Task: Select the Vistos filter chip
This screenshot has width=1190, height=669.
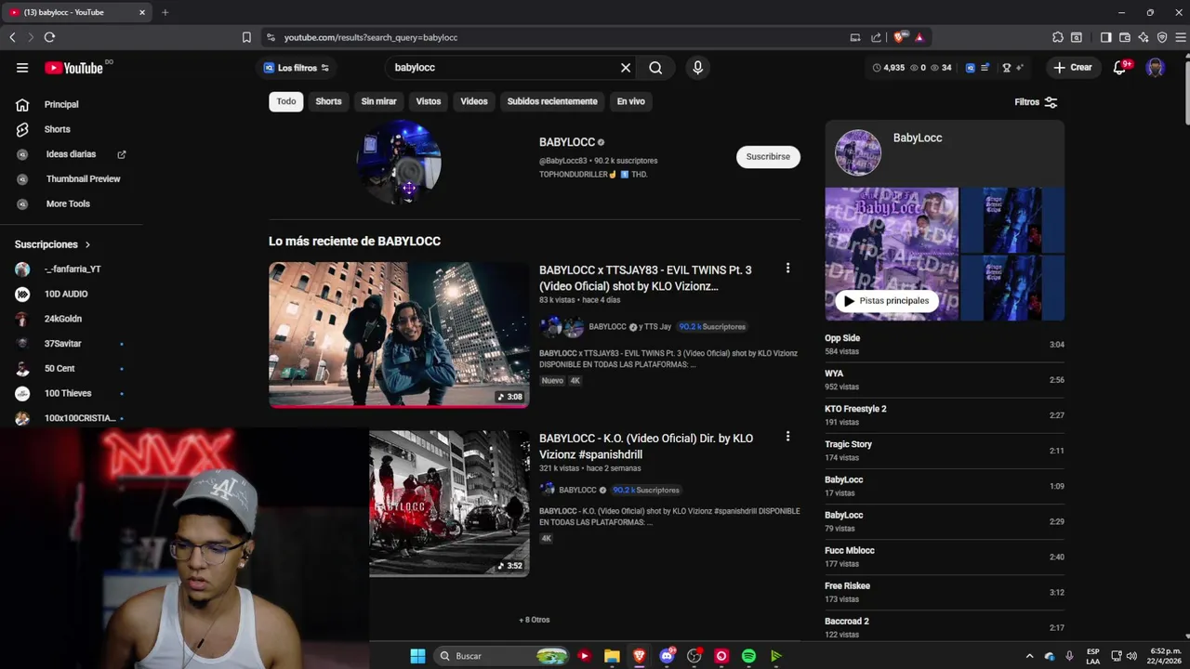Action: [429, 101]
